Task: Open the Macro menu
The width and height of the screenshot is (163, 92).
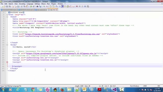Action: pyautogui.click(x=44, y=4)
